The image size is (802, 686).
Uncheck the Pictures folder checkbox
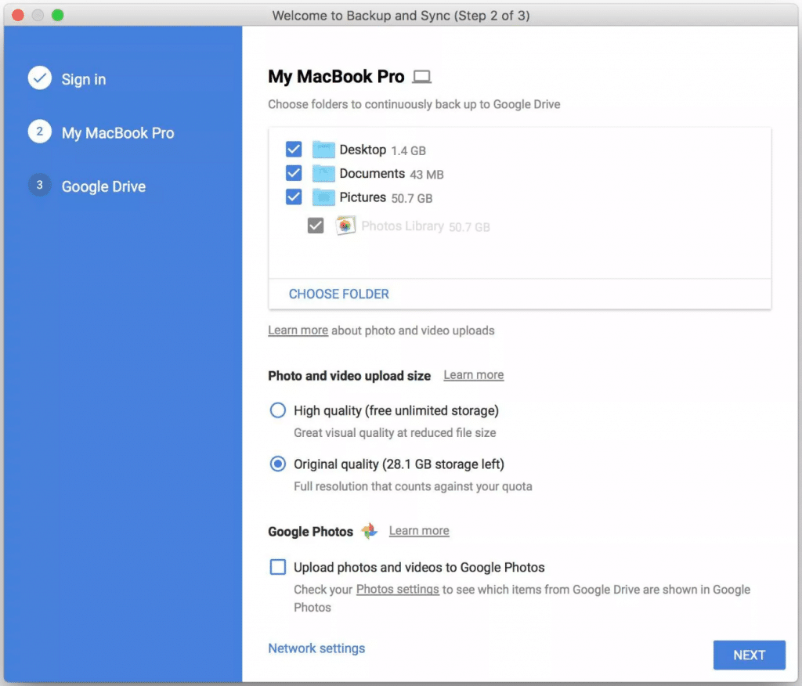(x=294, y=197)
